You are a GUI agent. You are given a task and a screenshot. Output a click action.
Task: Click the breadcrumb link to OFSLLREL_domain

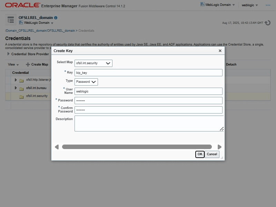point(40,31)
